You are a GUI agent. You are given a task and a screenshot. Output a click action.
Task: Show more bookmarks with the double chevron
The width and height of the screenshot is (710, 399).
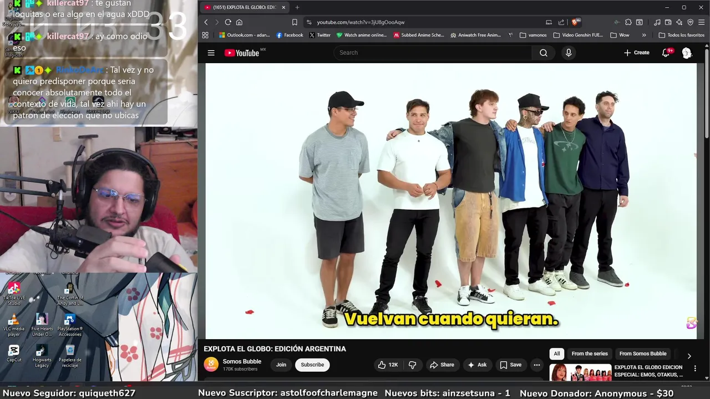[x=644, y=35]
